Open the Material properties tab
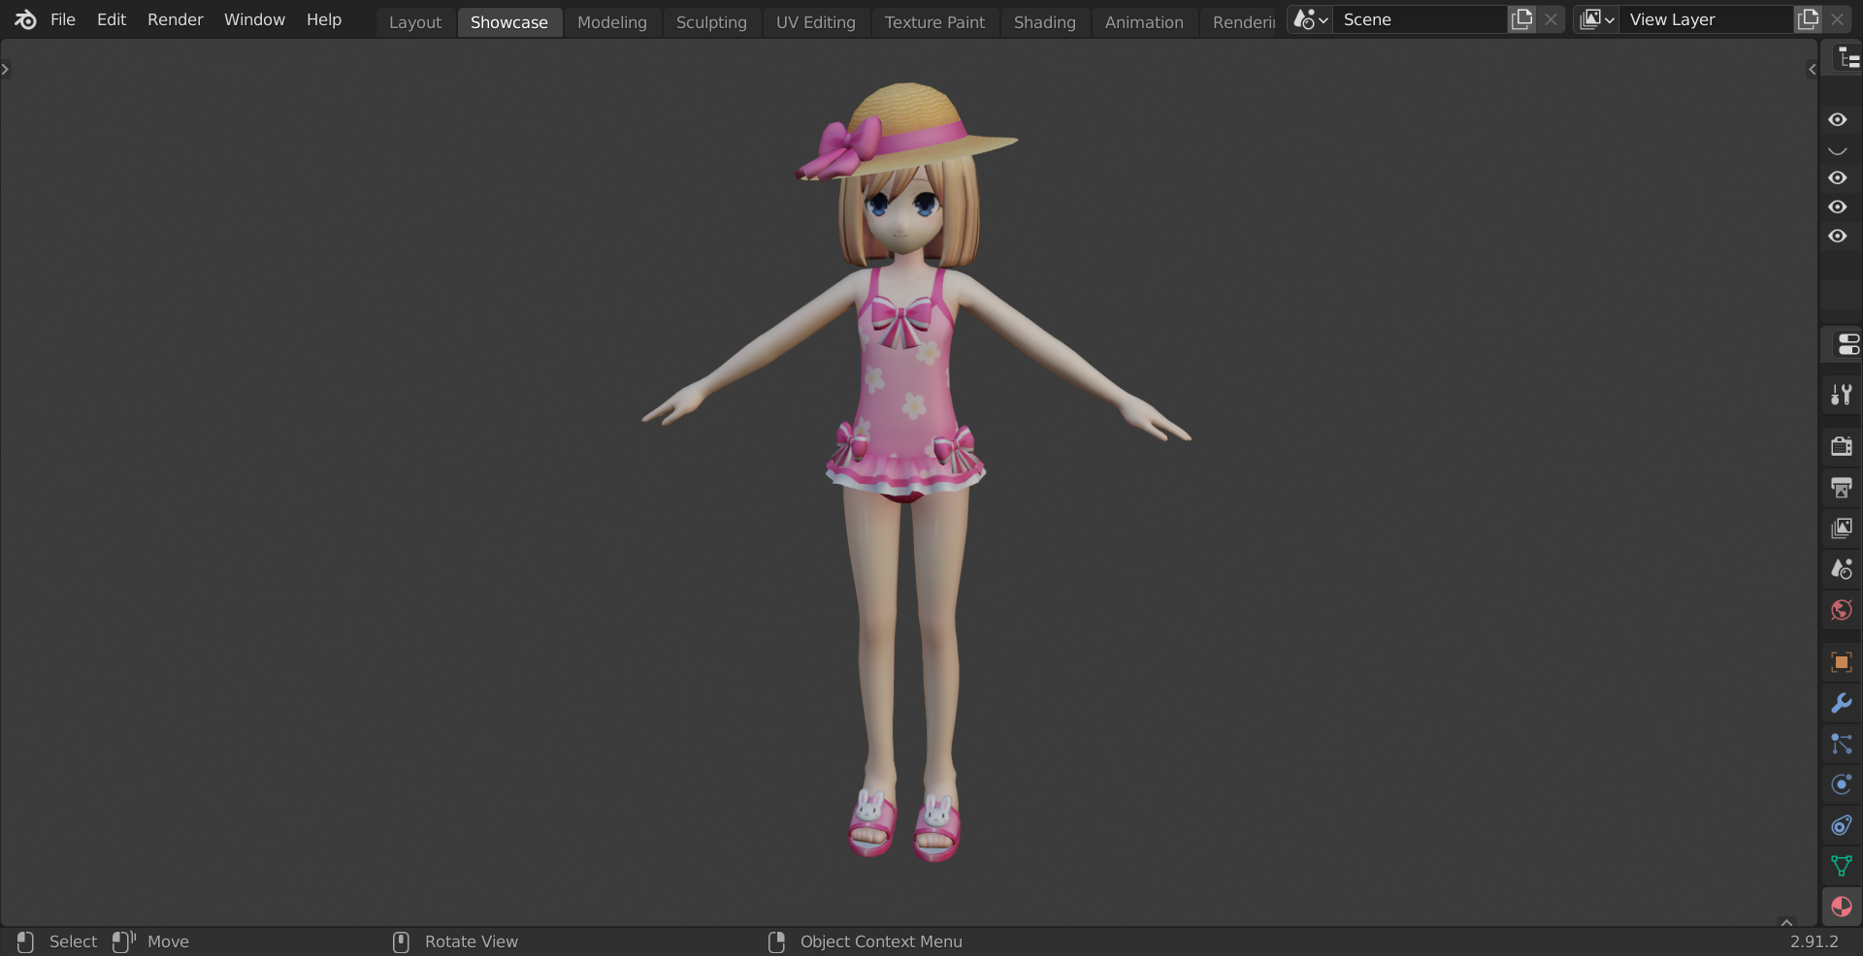 [x=1841, y=907]
